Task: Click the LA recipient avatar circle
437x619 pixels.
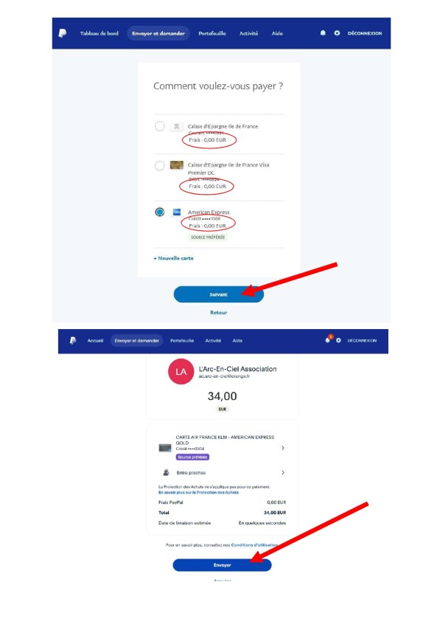Action: (181, 372)
